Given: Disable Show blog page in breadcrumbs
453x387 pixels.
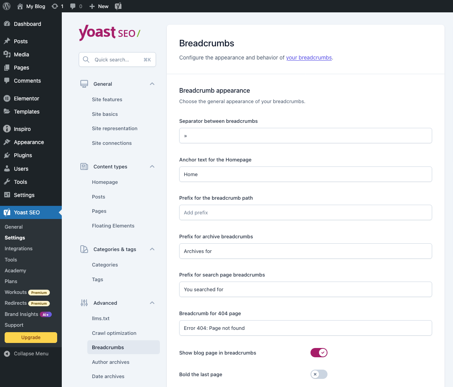Looking at the screenshot, I should pos(319,353).
